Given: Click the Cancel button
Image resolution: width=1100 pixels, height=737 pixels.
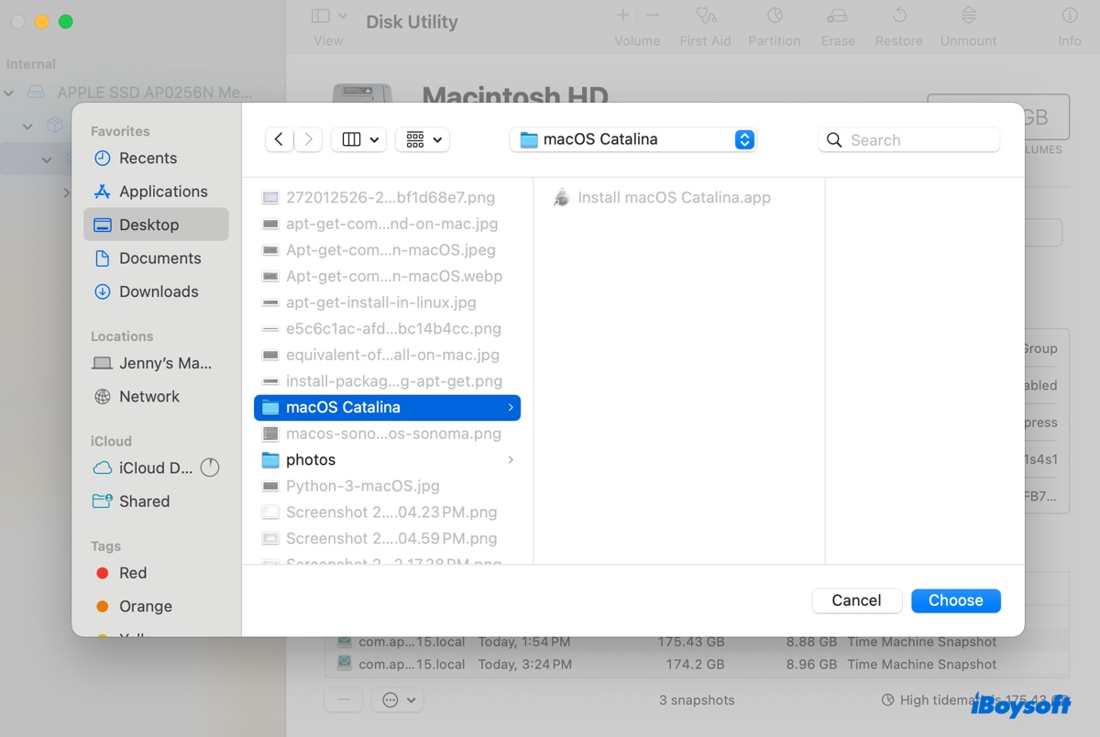Looking at the screenshot, I should coord(856,600).
